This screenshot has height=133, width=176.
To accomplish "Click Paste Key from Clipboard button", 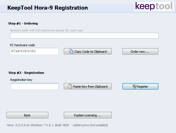I will point(88,86).
